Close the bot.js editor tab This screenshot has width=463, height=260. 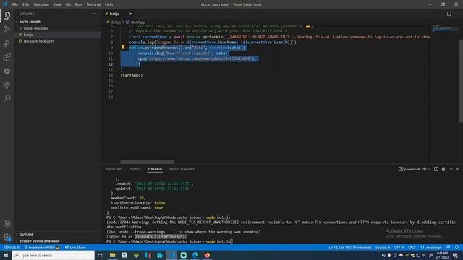point(131,14)
